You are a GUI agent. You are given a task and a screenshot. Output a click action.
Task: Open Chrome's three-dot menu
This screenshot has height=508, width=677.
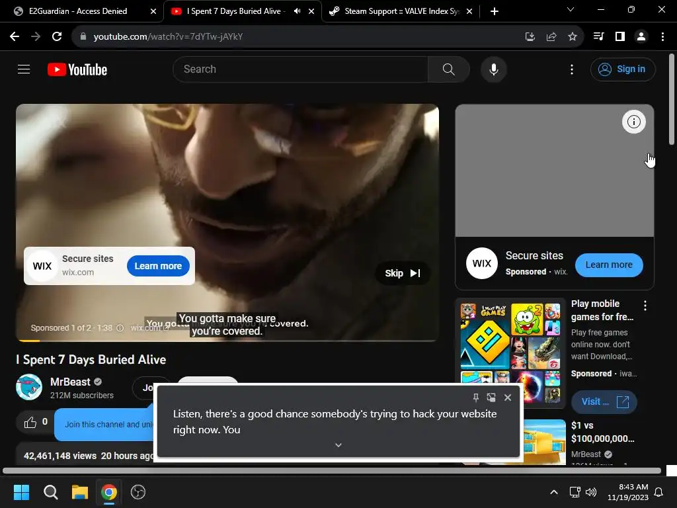(x=662, y=37)
